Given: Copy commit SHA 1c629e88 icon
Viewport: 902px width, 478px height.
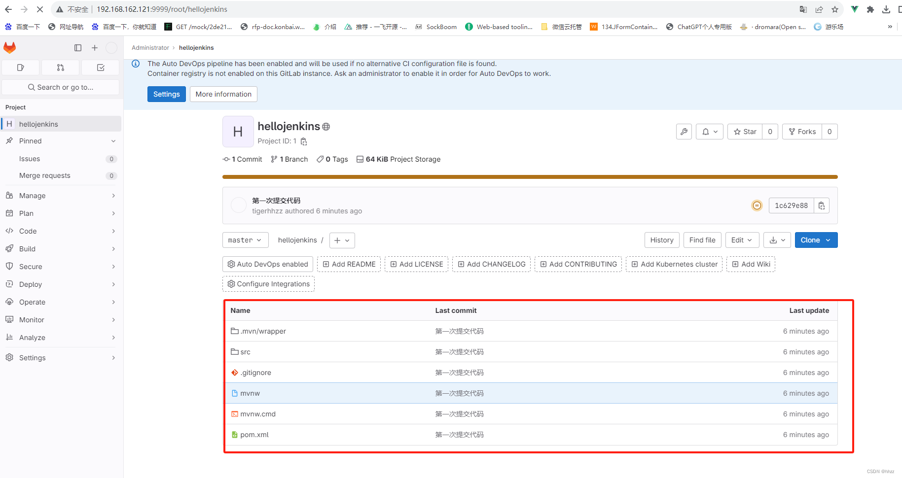Looking at the screenshot, I should click(822, 205).
